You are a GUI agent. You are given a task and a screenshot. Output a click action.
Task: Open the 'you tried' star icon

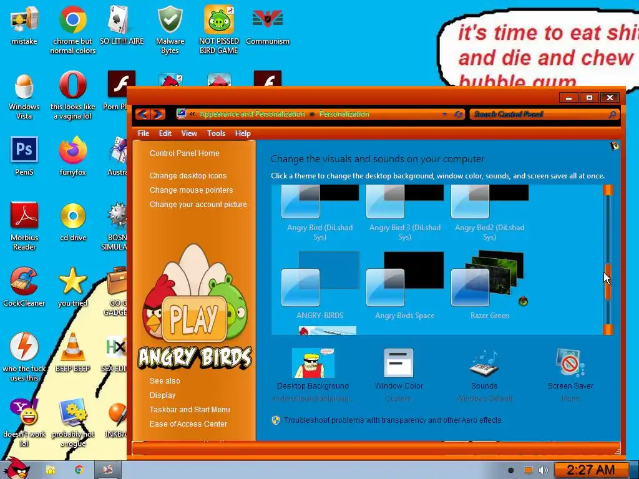tap(72, 288)
